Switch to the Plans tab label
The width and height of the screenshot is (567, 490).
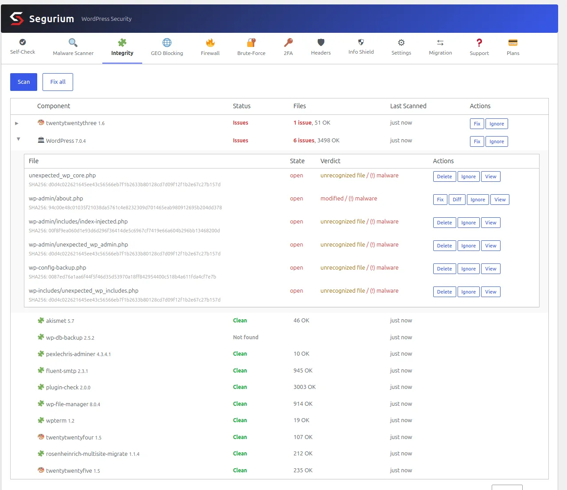513,53
